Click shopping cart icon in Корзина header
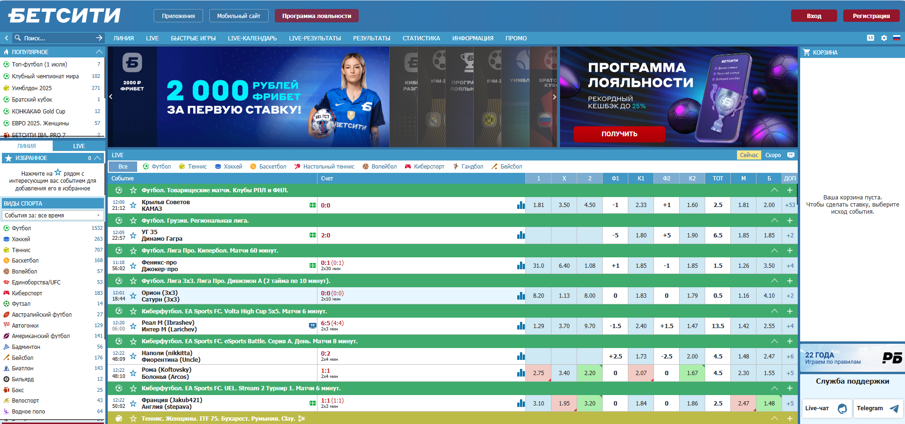Screen dimensions: 905x424 pos(806,52)
